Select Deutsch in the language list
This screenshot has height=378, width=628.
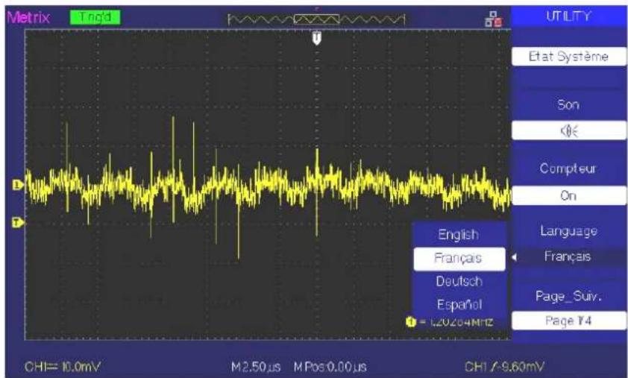click(459, 281)
